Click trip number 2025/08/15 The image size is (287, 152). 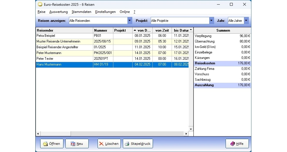tap(102, 41)
